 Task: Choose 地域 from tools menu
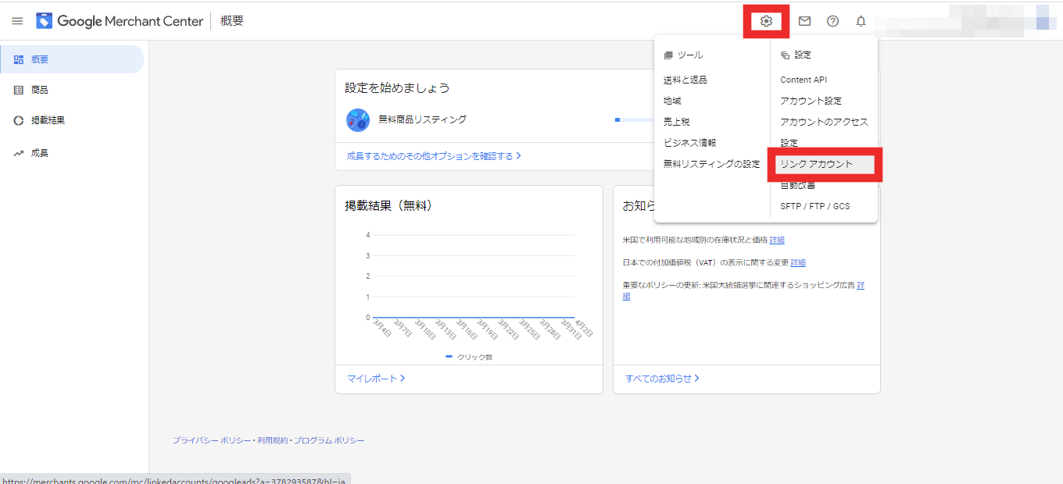(672, 101)
